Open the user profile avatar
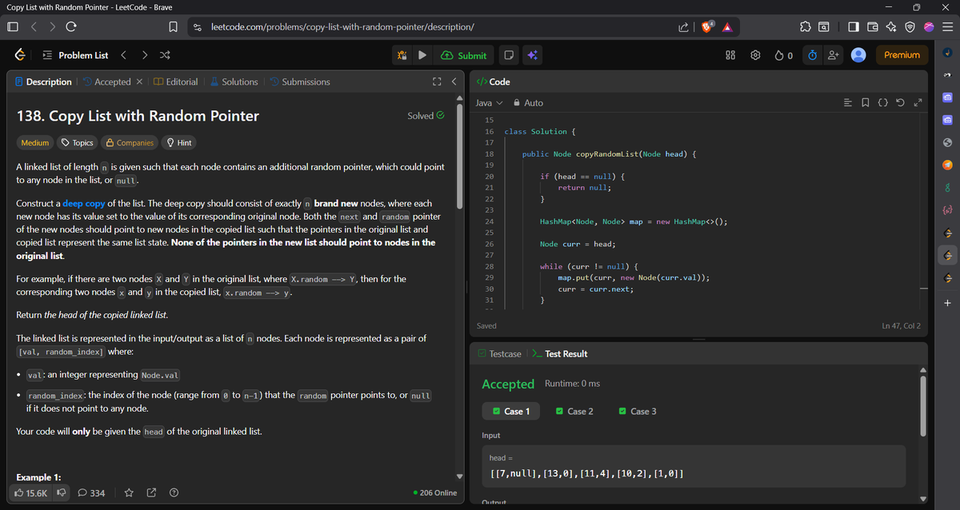This screenshot has width=960, height=510. (x=859, y=55)
